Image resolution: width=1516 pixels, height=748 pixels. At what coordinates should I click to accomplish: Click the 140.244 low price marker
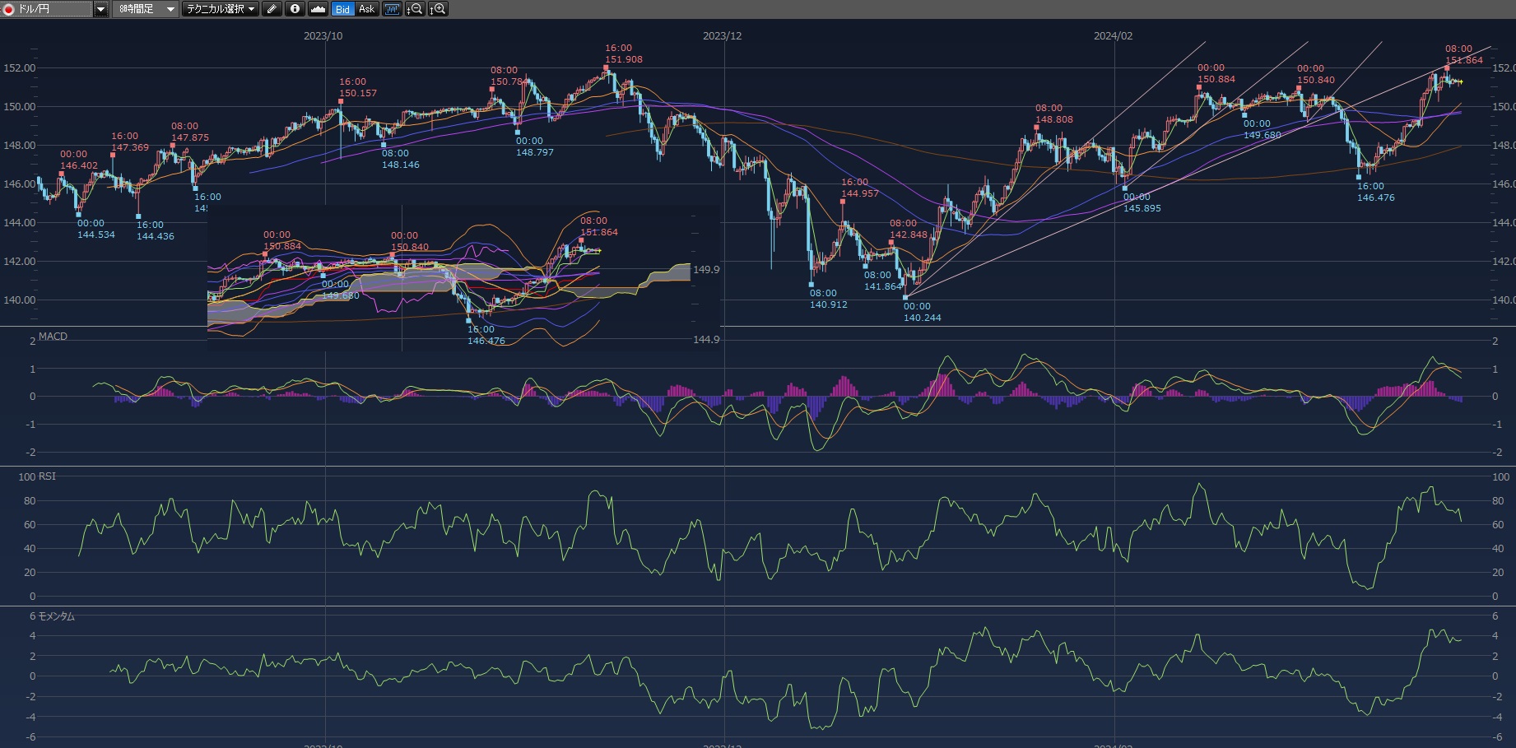tap(922, 318)
